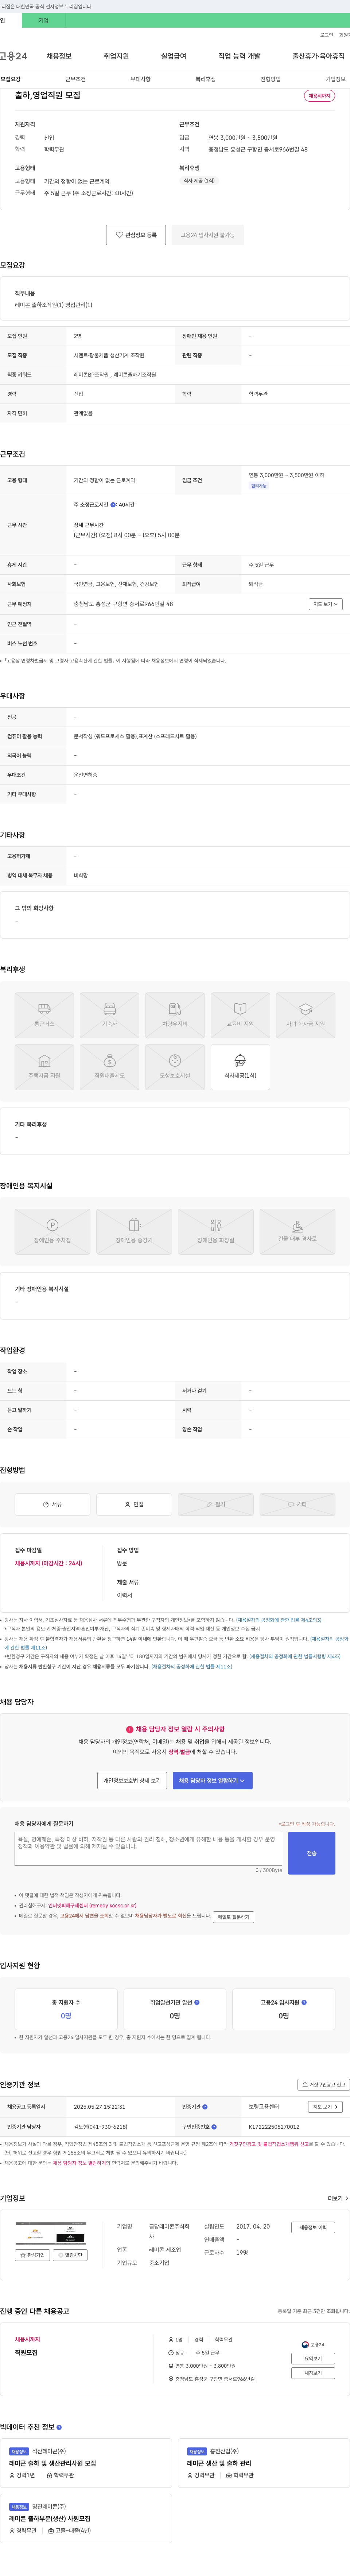The height and width of the screenshot is (2576, 350).
Task: Click the 주택자금 지원 icon
Action: click(x=44, y=1067)
